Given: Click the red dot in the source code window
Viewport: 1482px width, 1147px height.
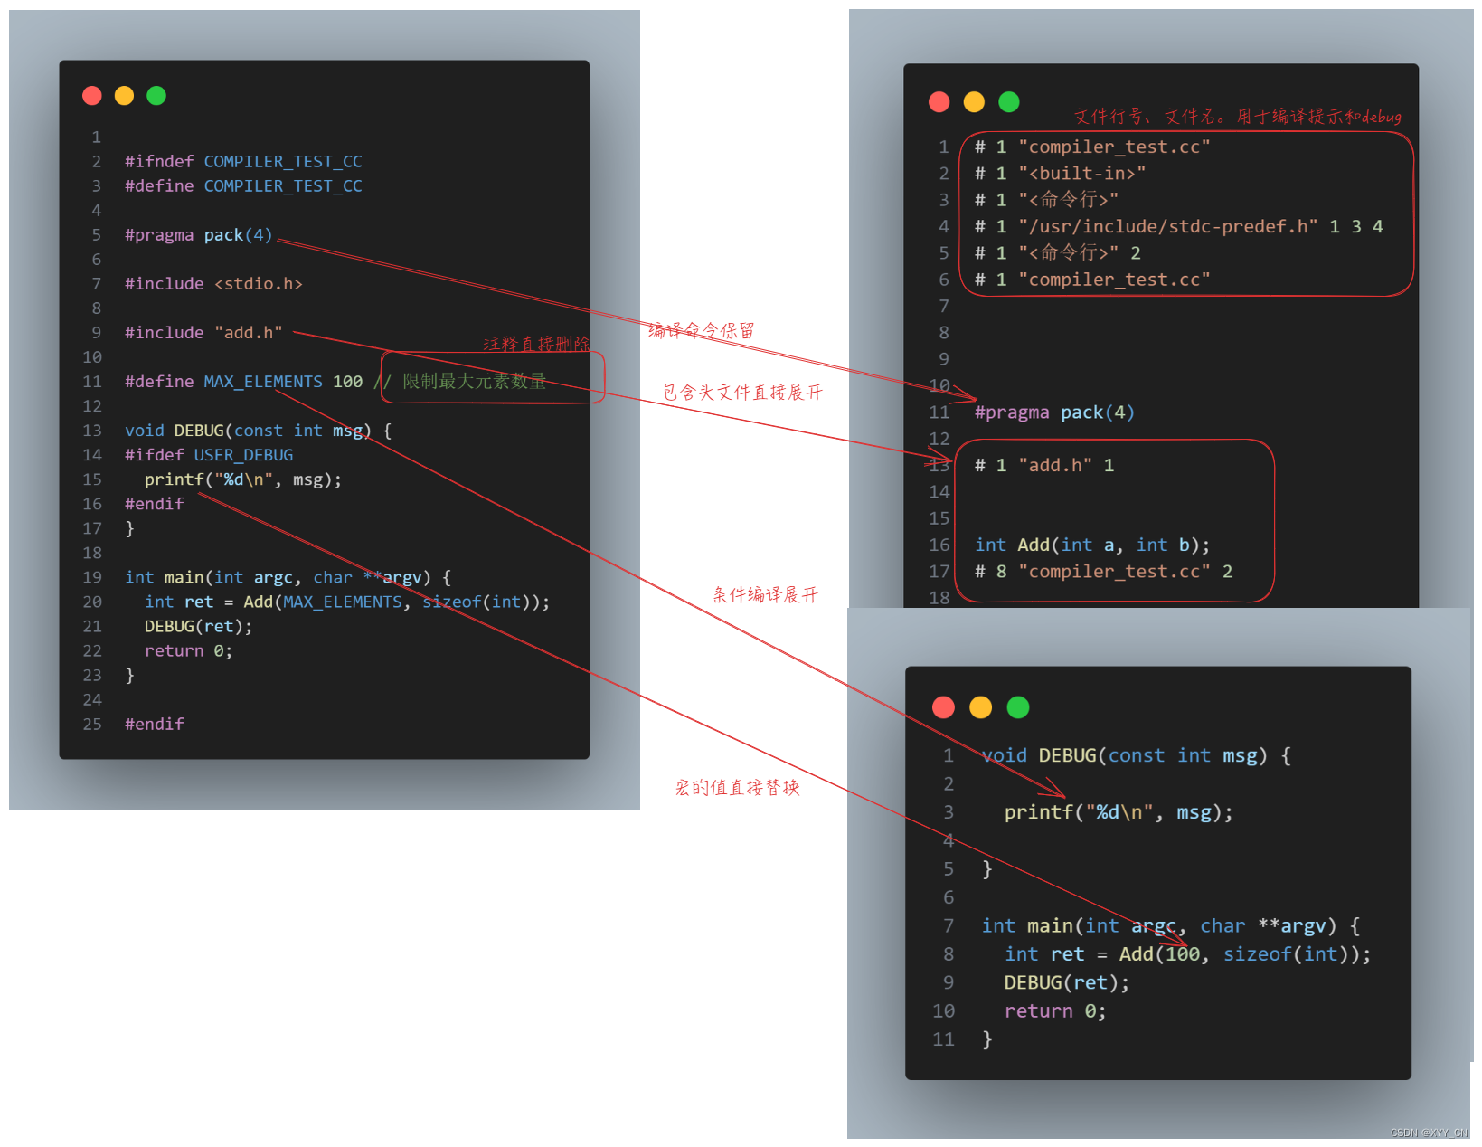Looking at the screenshot, I should (x=92, y=96).
